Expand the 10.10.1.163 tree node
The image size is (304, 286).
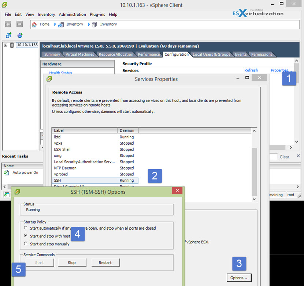coord(5,45)
